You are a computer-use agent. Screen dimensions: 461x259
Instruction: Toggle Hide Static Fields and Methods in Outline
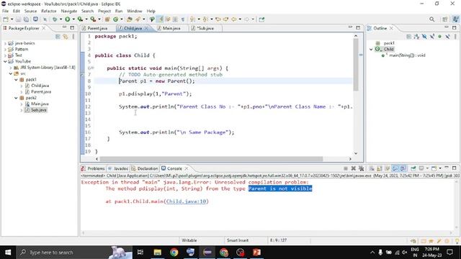[432, 37]
